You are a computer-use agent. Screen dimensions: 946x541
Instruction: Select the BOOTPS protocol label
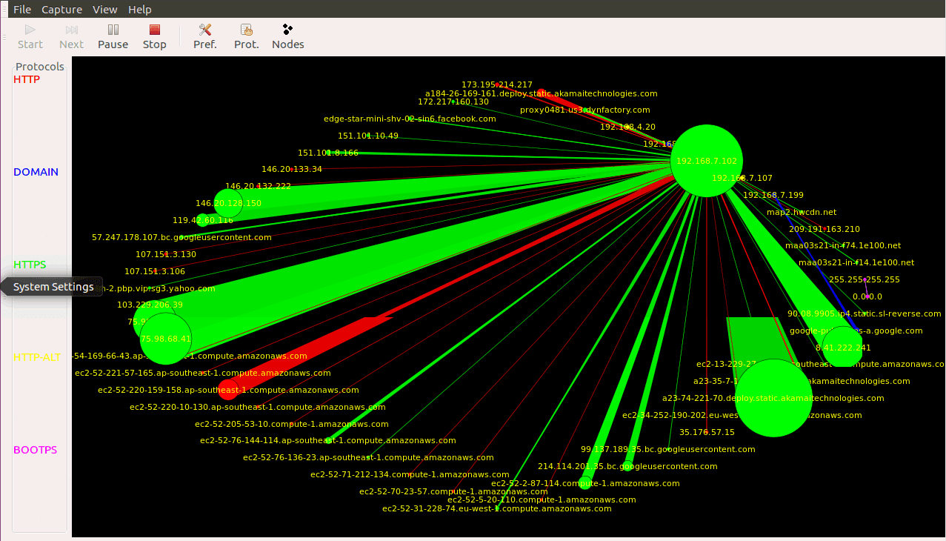coord(35,449)
